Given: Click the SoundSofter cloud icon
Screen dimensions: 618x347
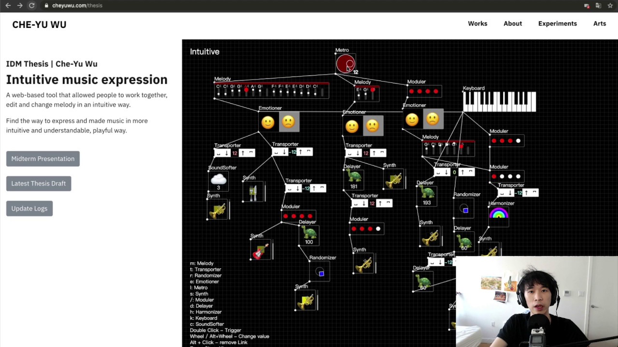Looking at the screenshot, I should coord(219,179).
